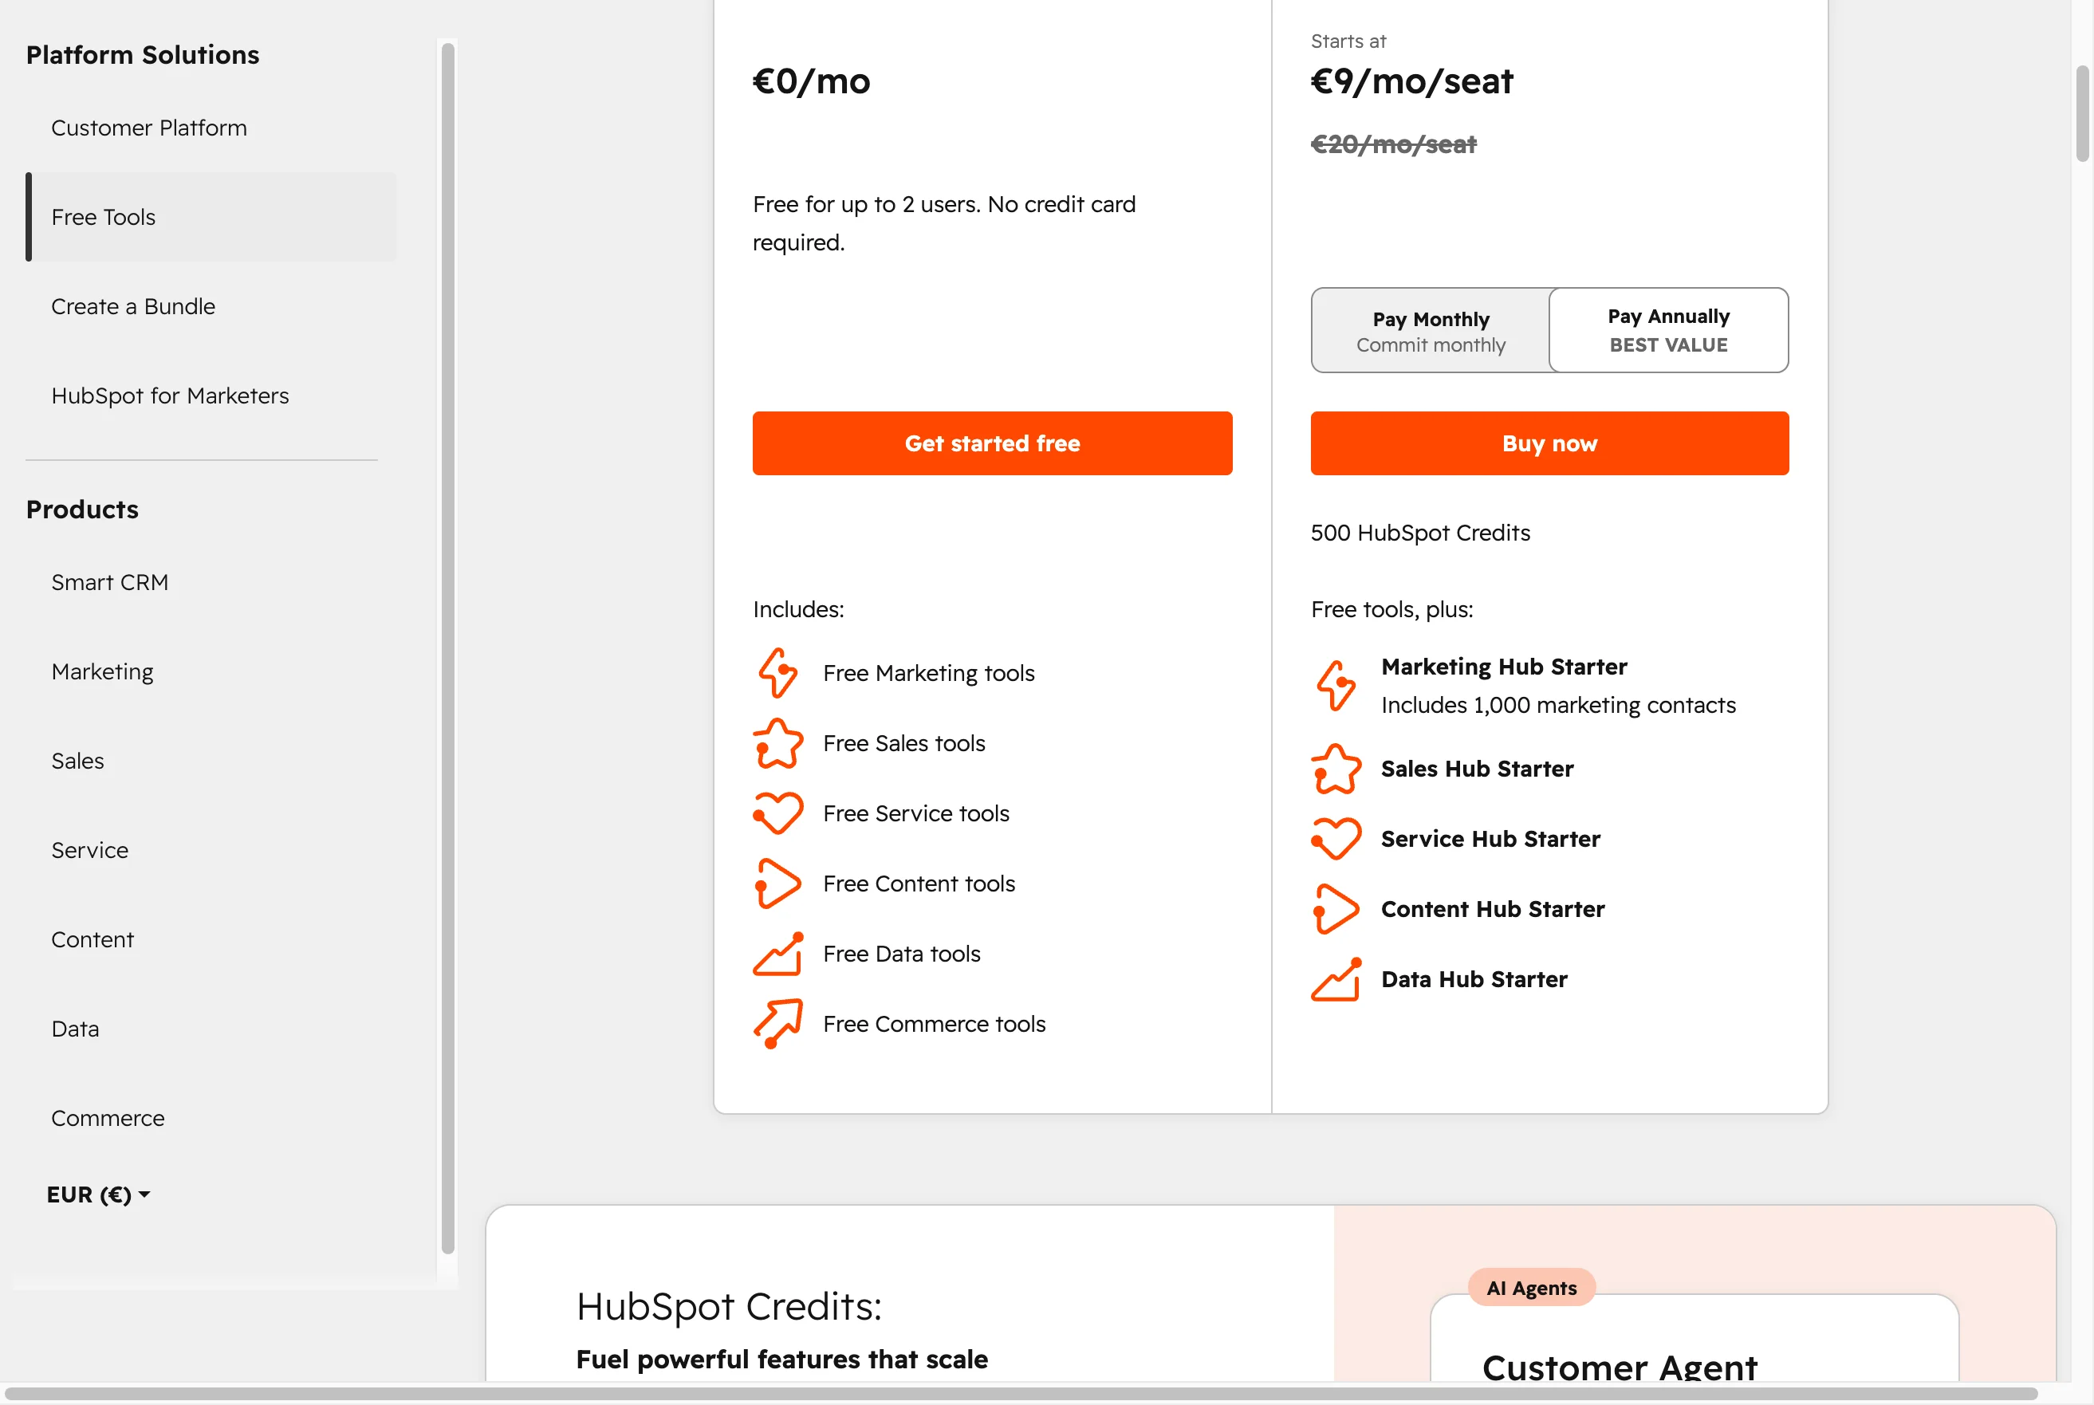This screenshot has height=1405, width=2094.
Task: Click Free Sales tools label
Action: tap(903, 743)
